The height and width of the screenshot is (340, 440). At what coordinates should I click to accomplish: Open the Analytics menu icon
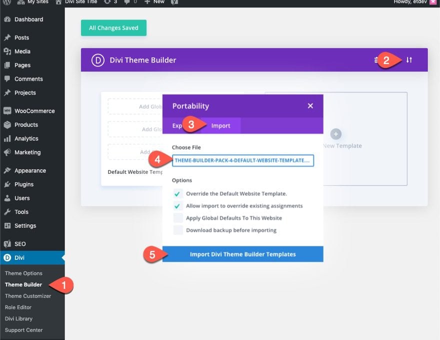click(x=7, y=139)
